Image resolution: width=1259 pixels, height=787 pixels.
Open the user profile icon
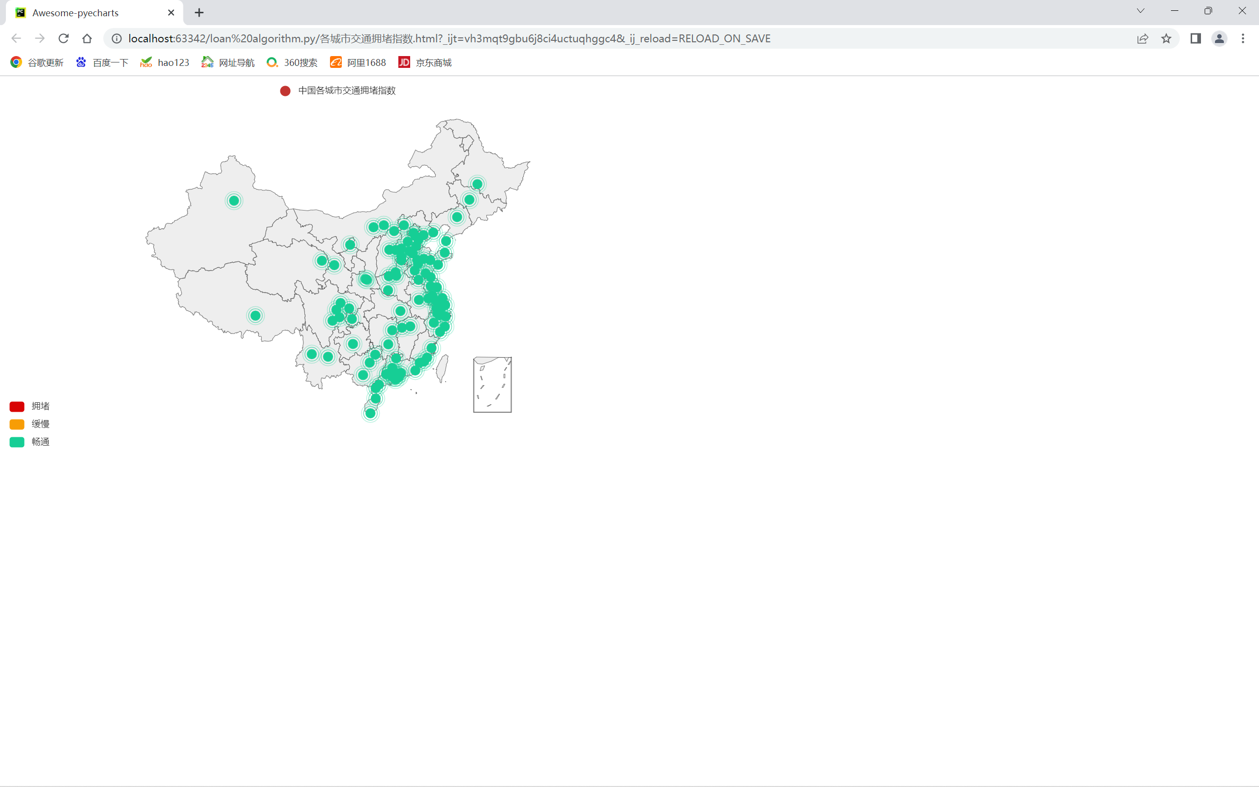point(1219,38)
